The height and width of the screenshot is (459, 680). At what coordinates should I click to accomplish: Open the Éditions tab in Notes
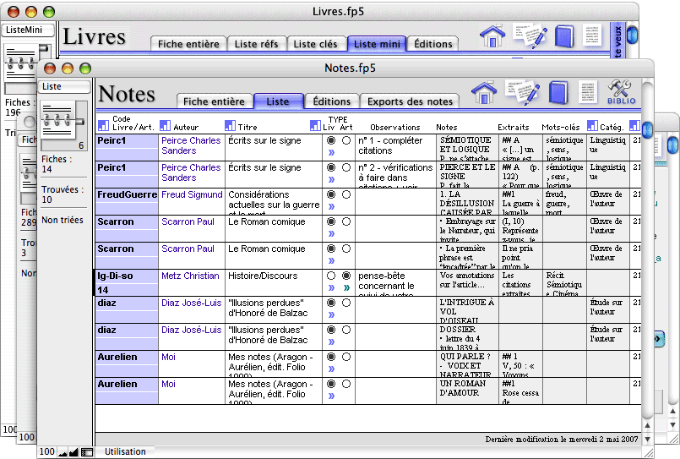point(332,101)
